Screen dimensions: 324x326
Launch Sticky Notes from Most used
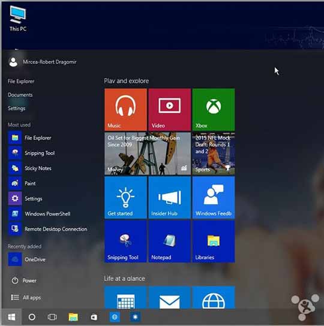(30, 168)
